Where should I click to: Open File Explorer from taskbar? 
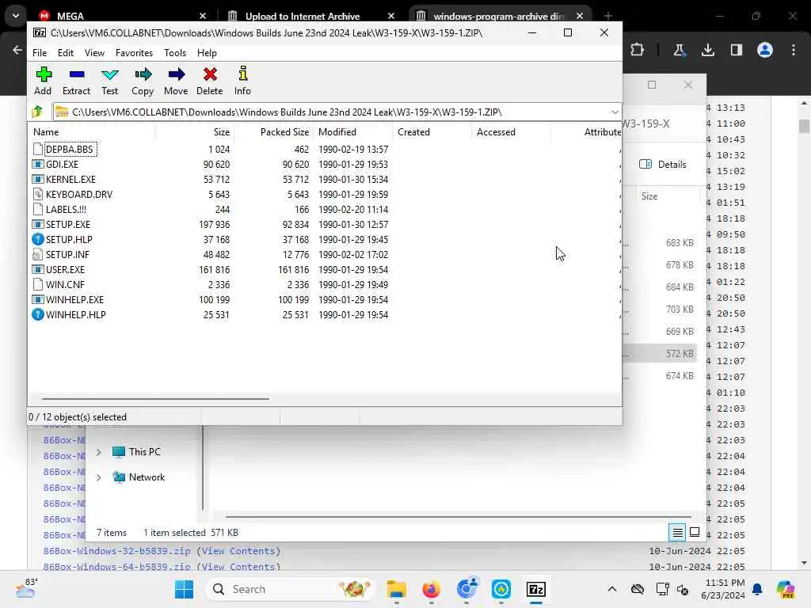[396, 589]
